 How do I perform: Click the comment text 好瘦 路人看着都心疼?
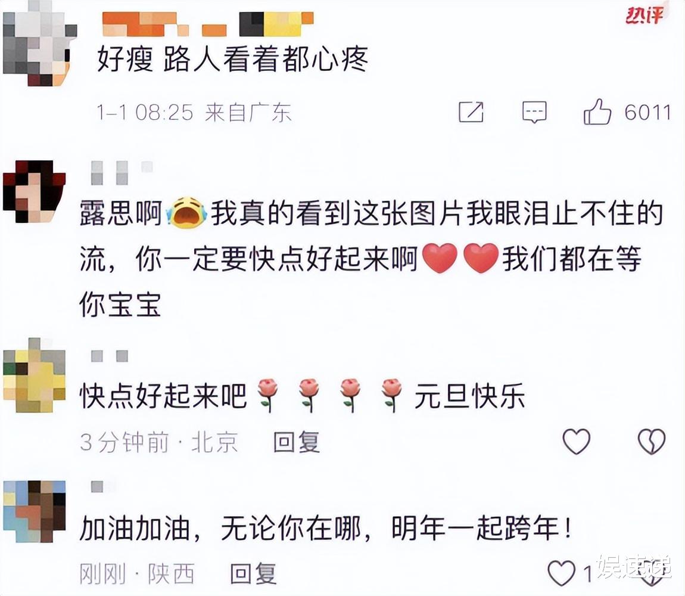(x=232, y=59)
